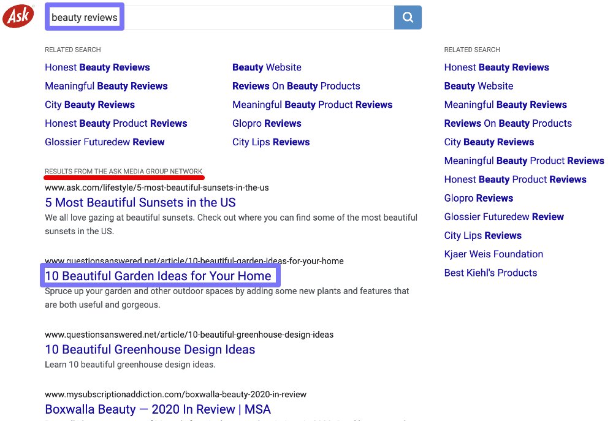Viewport: 613px width, 421px height.
Task: Click the garden snippet starting Spruce up your garden
Action: pyautogui.click(x=227, y=298)
